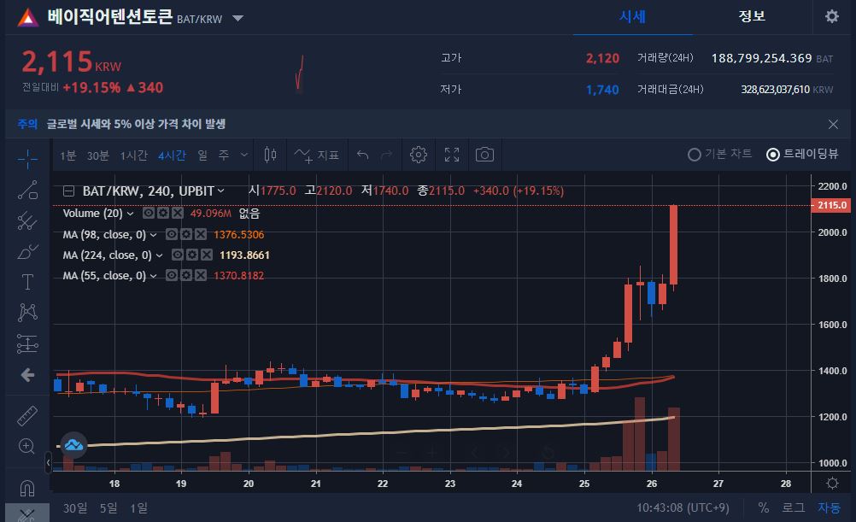The height and width of the screenshot is (522, 856).
Task: Take a chart snapshot with camera icon
Action: click(x=484, y=155)
